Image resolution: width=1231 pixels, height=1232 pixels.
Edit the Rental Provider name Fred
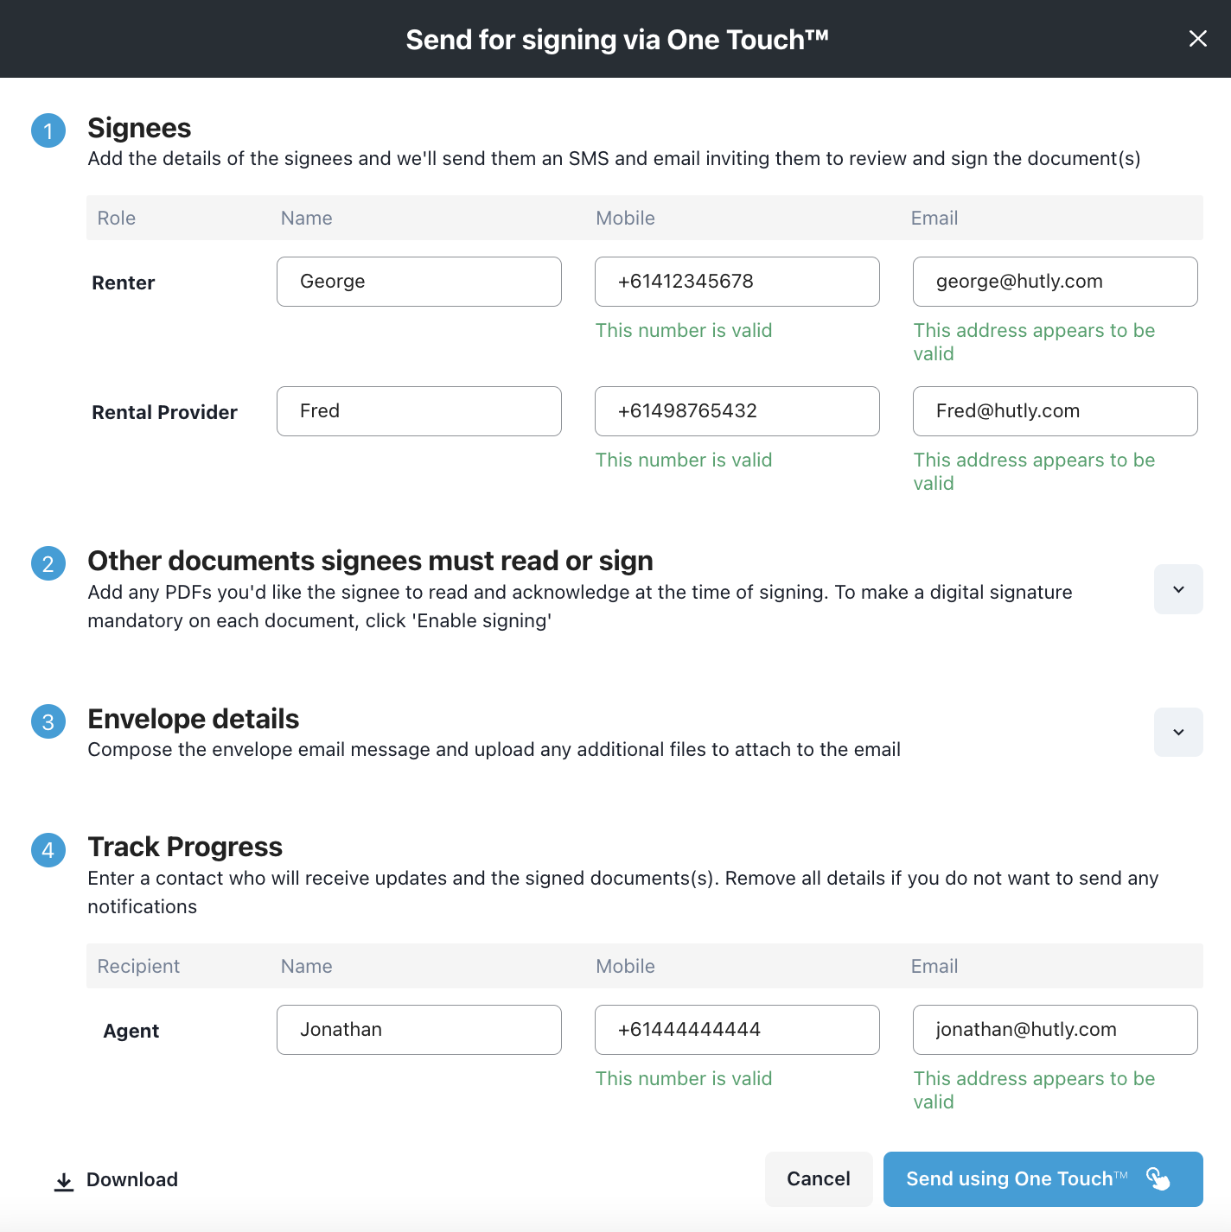[x=418, y=411]
